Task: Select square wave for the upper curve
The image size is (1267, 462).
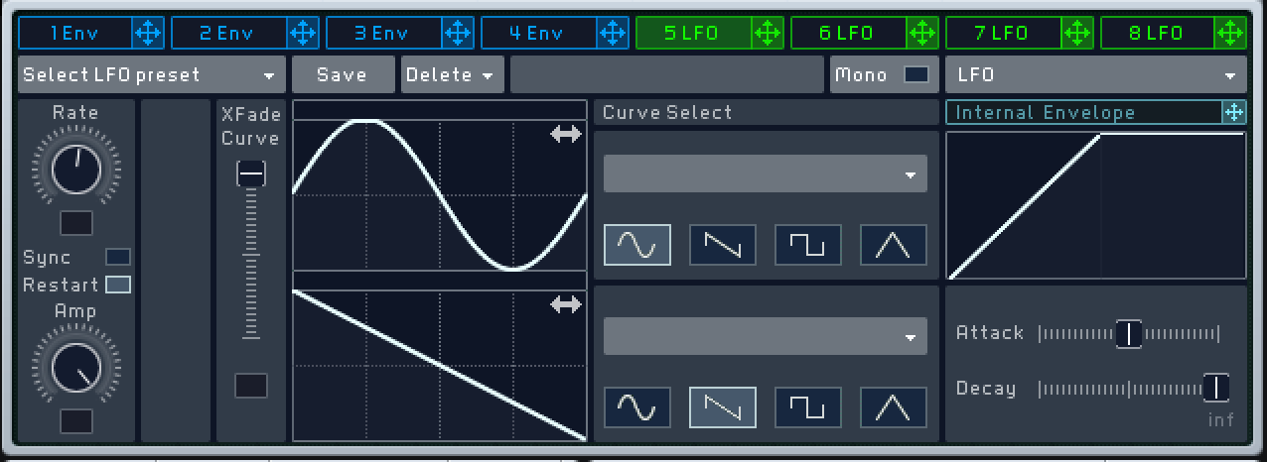Action: click(x=808, y=244)
